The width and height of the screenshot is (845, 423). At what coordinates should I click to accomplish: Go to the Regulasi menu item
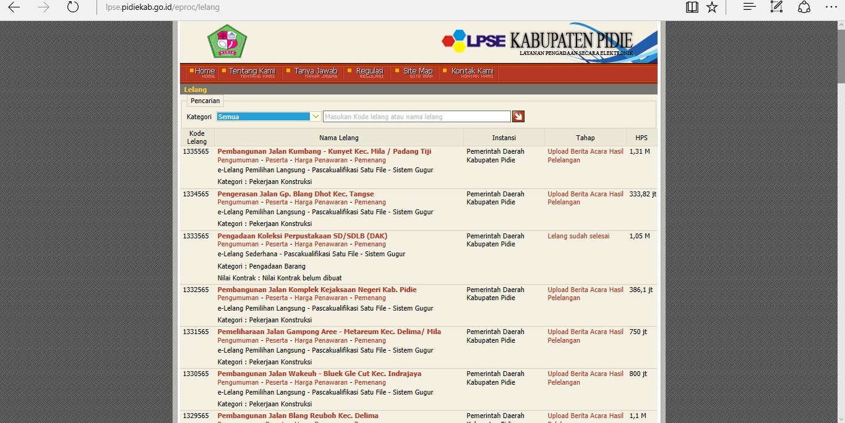(x=369, y=72)
